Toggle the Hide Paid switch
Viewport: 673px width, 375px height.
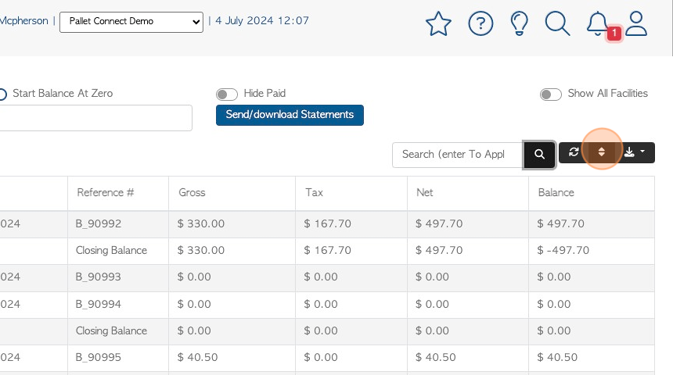point(227,95)
